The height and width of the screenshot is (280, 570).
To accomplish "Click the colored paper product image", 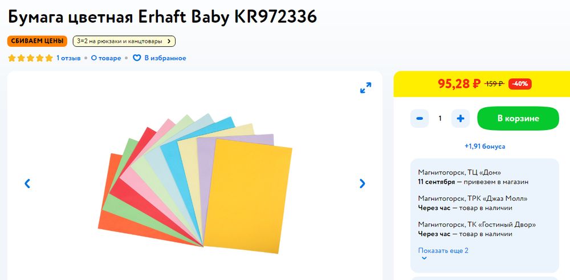I will tap(195, 182).
